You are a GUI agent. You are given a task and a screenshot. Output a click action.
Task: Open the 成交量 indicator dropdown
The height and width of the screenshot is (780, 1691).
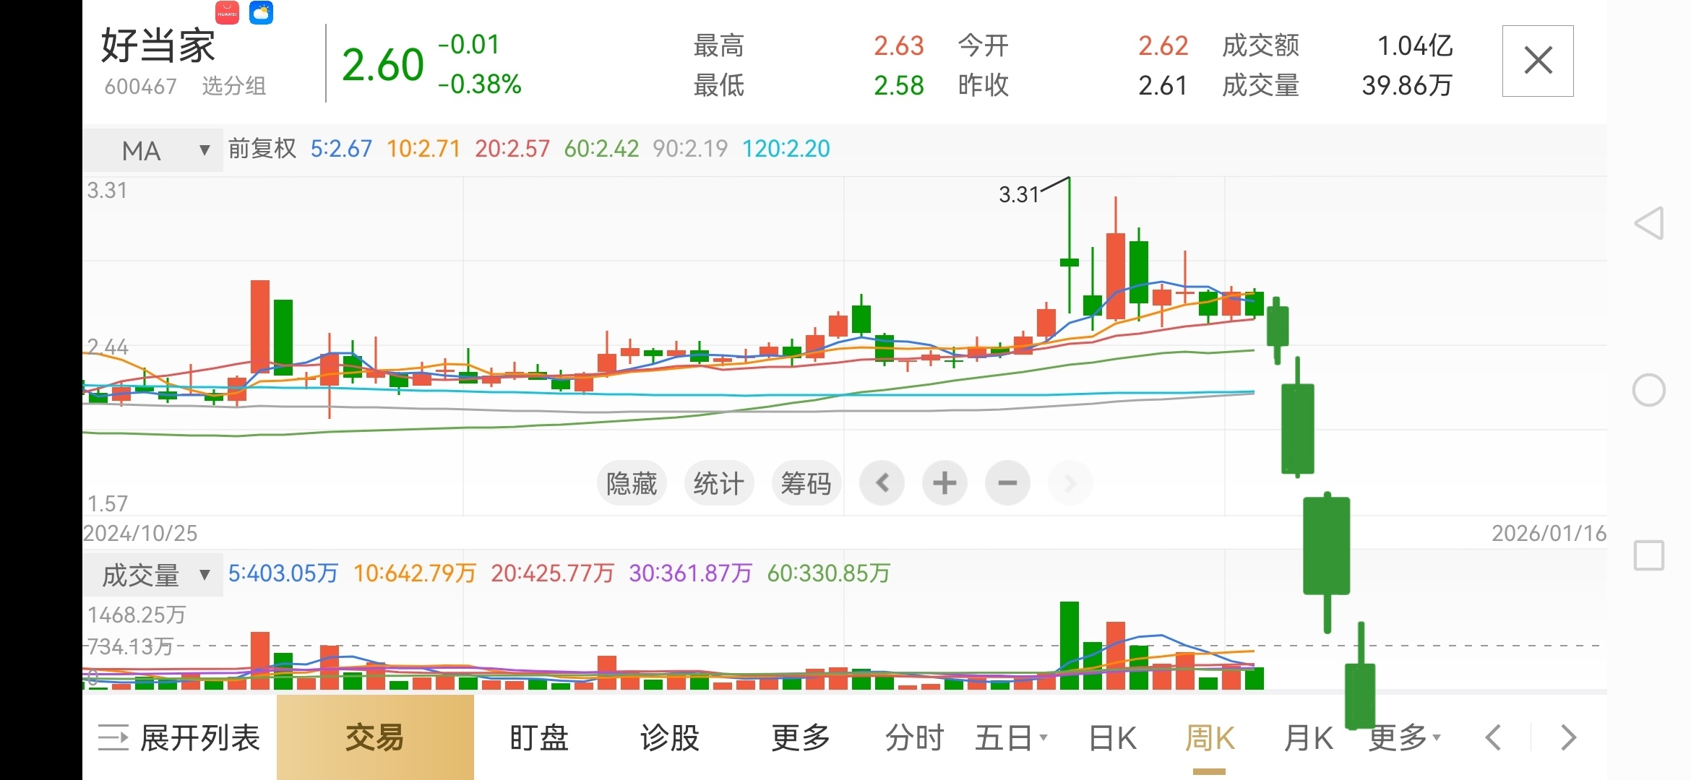coord(153,575)
